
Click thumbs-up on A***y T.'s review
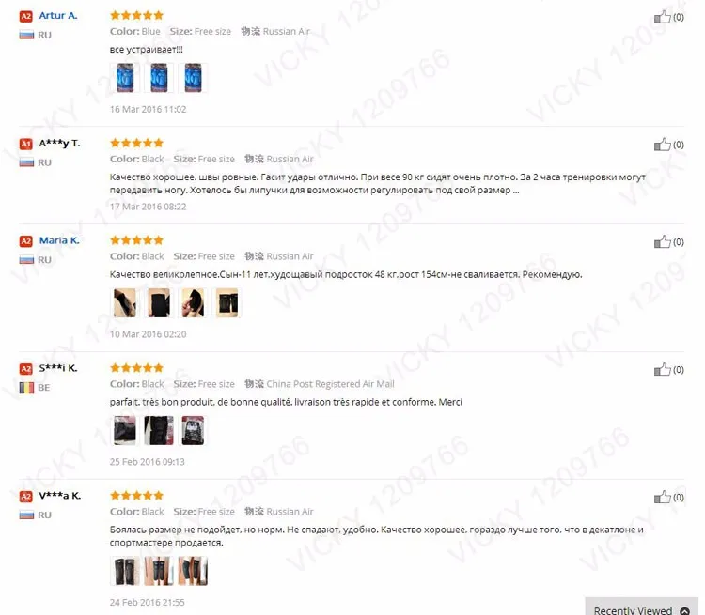662,145
